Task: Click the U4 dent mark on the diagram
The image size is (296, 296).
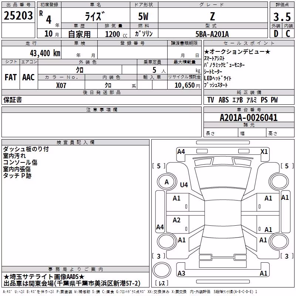Action: point(184,185)
